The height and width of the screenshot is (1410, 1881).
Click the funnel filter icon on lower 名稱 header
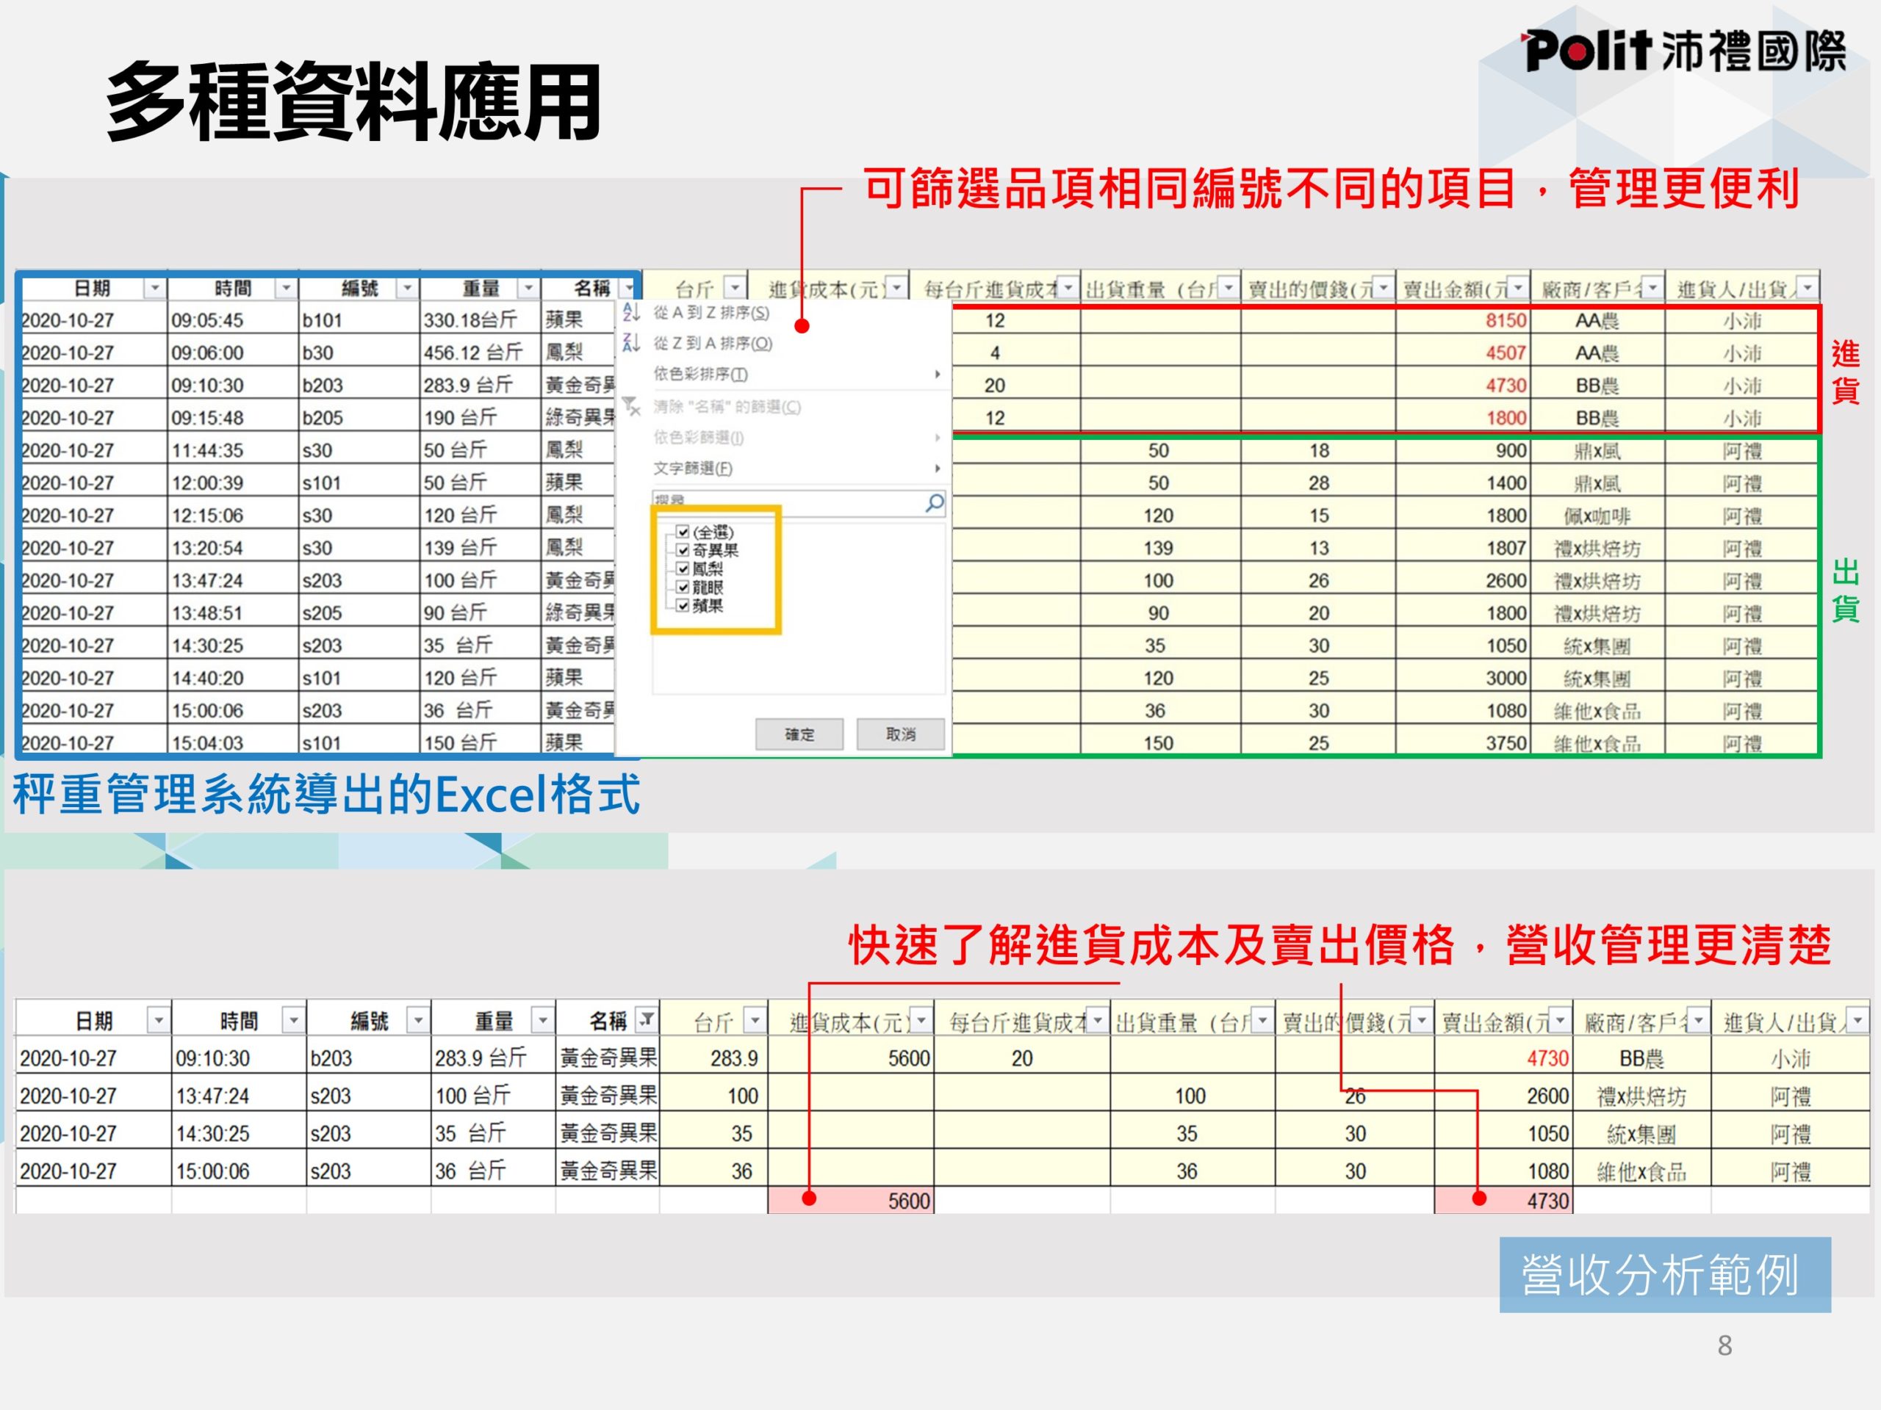point(648,1019)
